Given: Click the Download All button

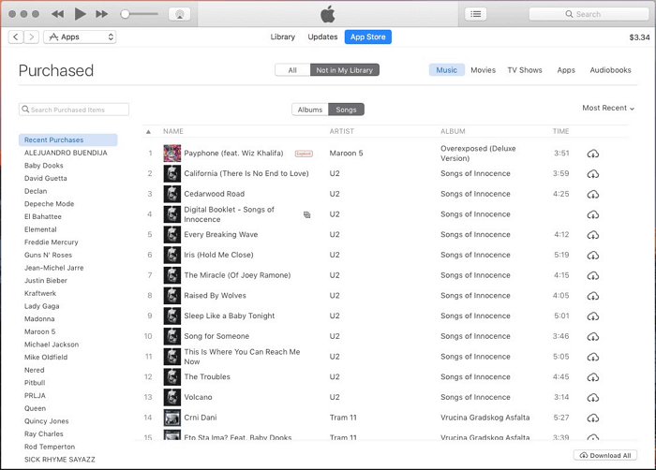Looking at the screenshot, I should point(605,455).
